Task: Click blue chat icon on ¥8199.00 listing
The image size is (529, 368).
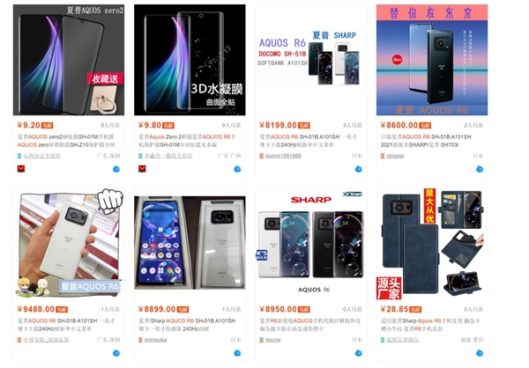Action: pyautogui.click(x=358, y=169)
